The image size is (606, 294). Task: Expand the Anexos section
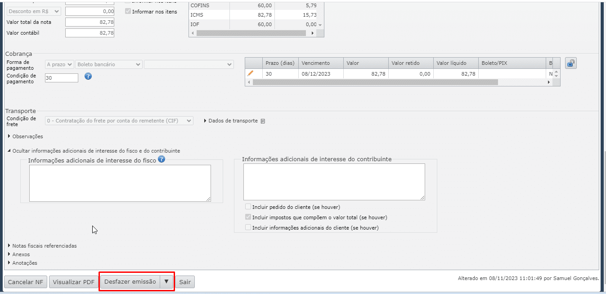coord(18,254)
